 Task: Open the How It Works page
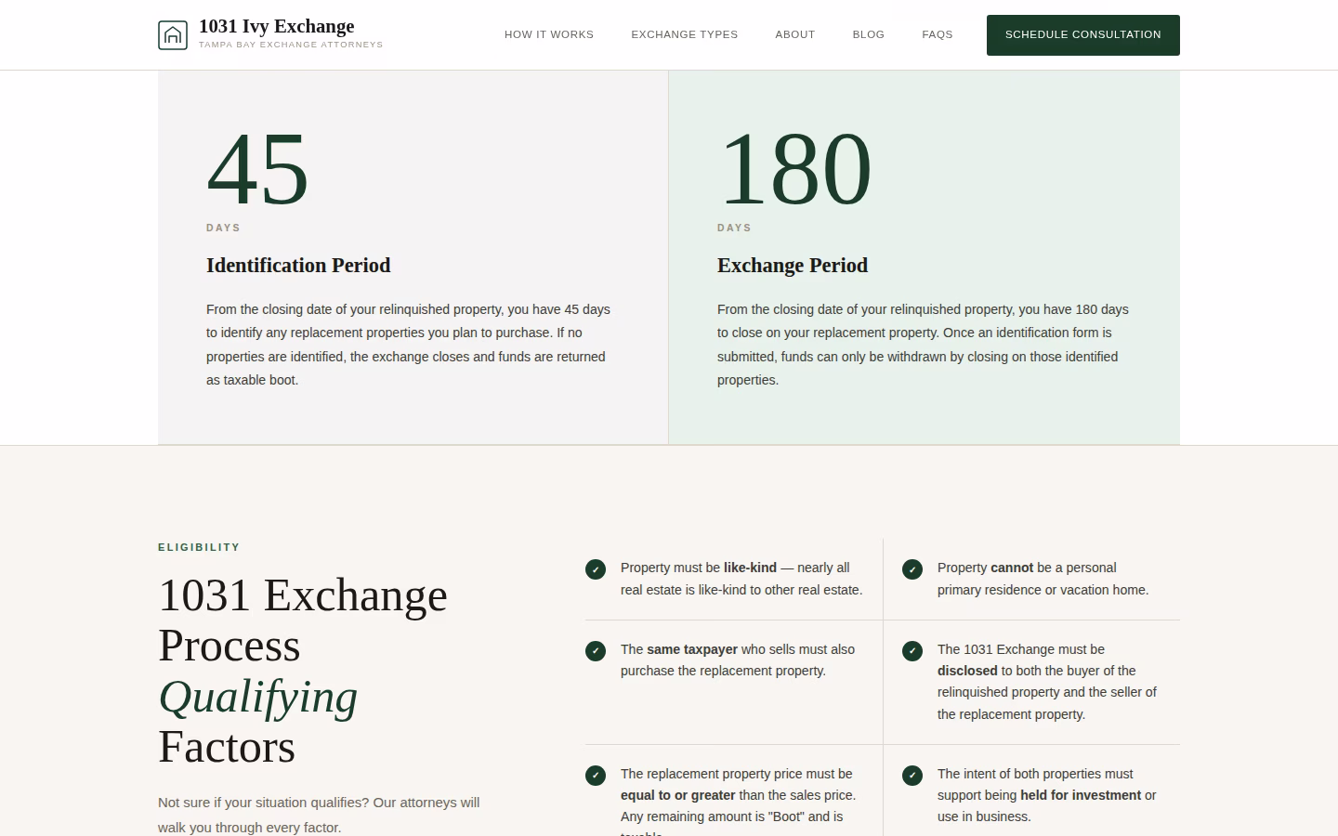pos(549,34)
